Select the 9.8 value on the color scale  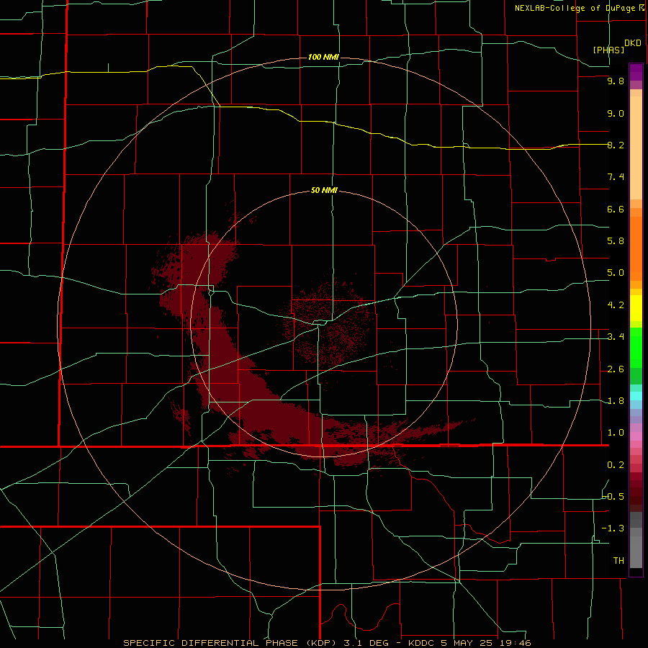616,81
